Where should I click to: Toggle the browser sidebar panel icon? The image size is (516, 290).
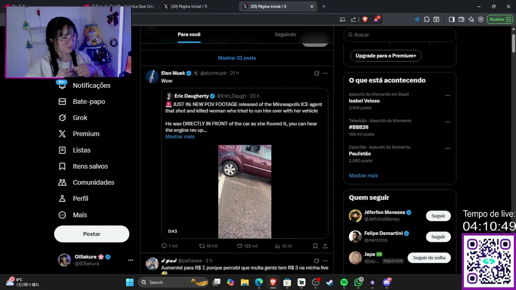click(451, 19)
